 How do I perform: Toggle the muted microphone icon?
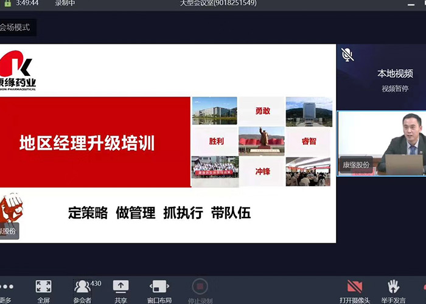point(347,55)
